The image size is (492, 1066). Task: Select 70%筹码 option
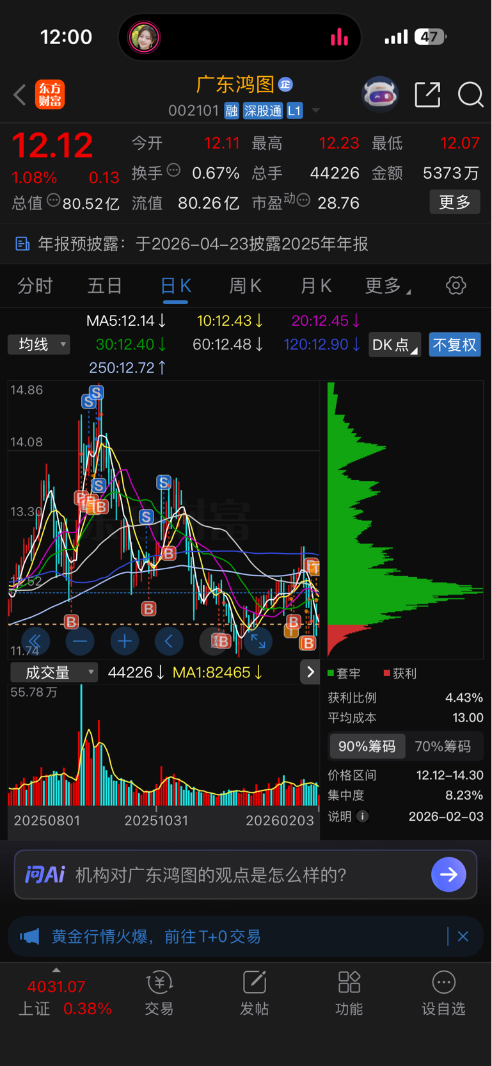(443, 747)
